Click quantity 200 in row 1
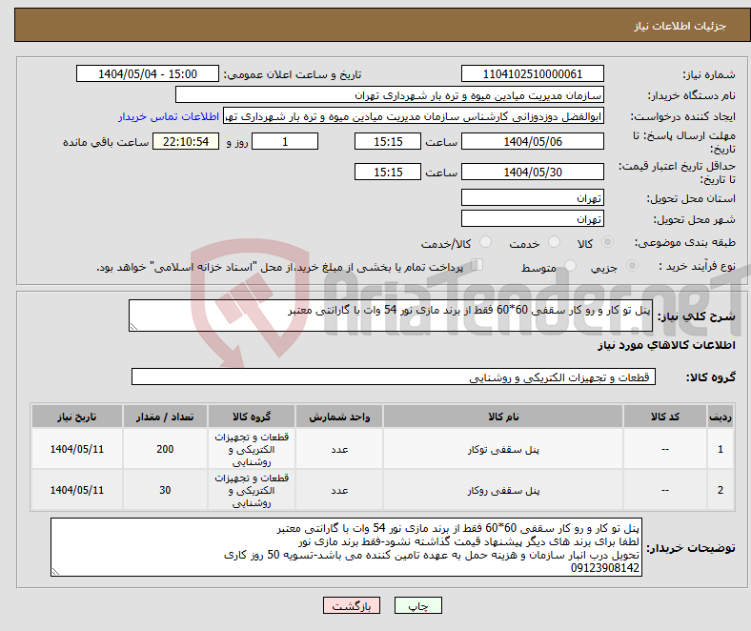Image resolution: width=751 pixels, height=631 pixels. coord(165,449)
